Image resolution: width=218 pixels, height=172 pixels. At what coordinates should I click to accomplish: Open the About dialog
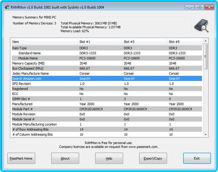click(x=65, y=158)
